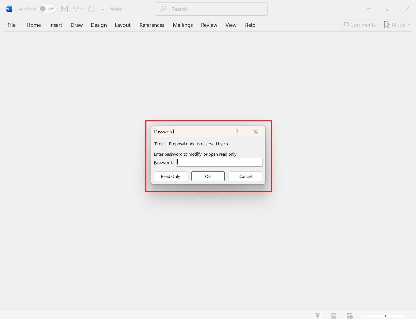This screenshot has height=319, width=416.
Task: Click the Password input field
Action: pos(220,162)
